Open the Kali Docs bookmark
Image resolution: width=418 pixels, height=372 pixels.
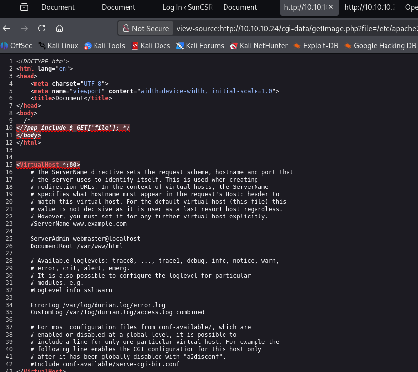click(151, 46)
